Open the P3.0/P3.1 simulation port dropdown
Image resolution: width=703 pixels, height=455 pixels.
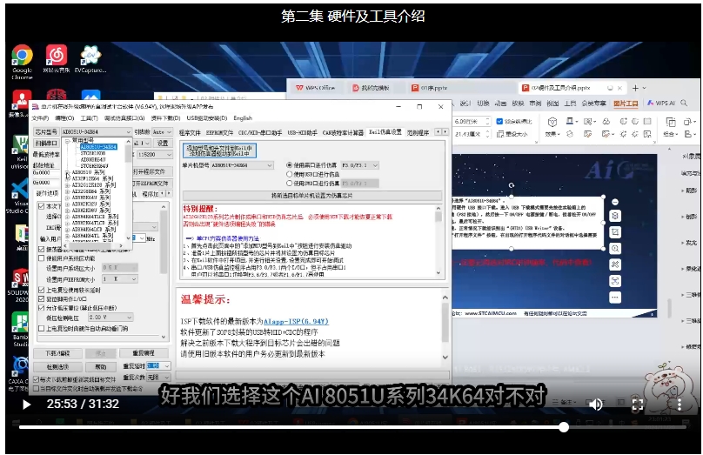[x=360, y=165]
